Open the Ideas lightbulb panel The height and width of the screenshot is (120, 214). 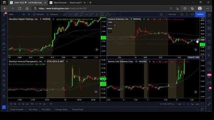point(209,55)
